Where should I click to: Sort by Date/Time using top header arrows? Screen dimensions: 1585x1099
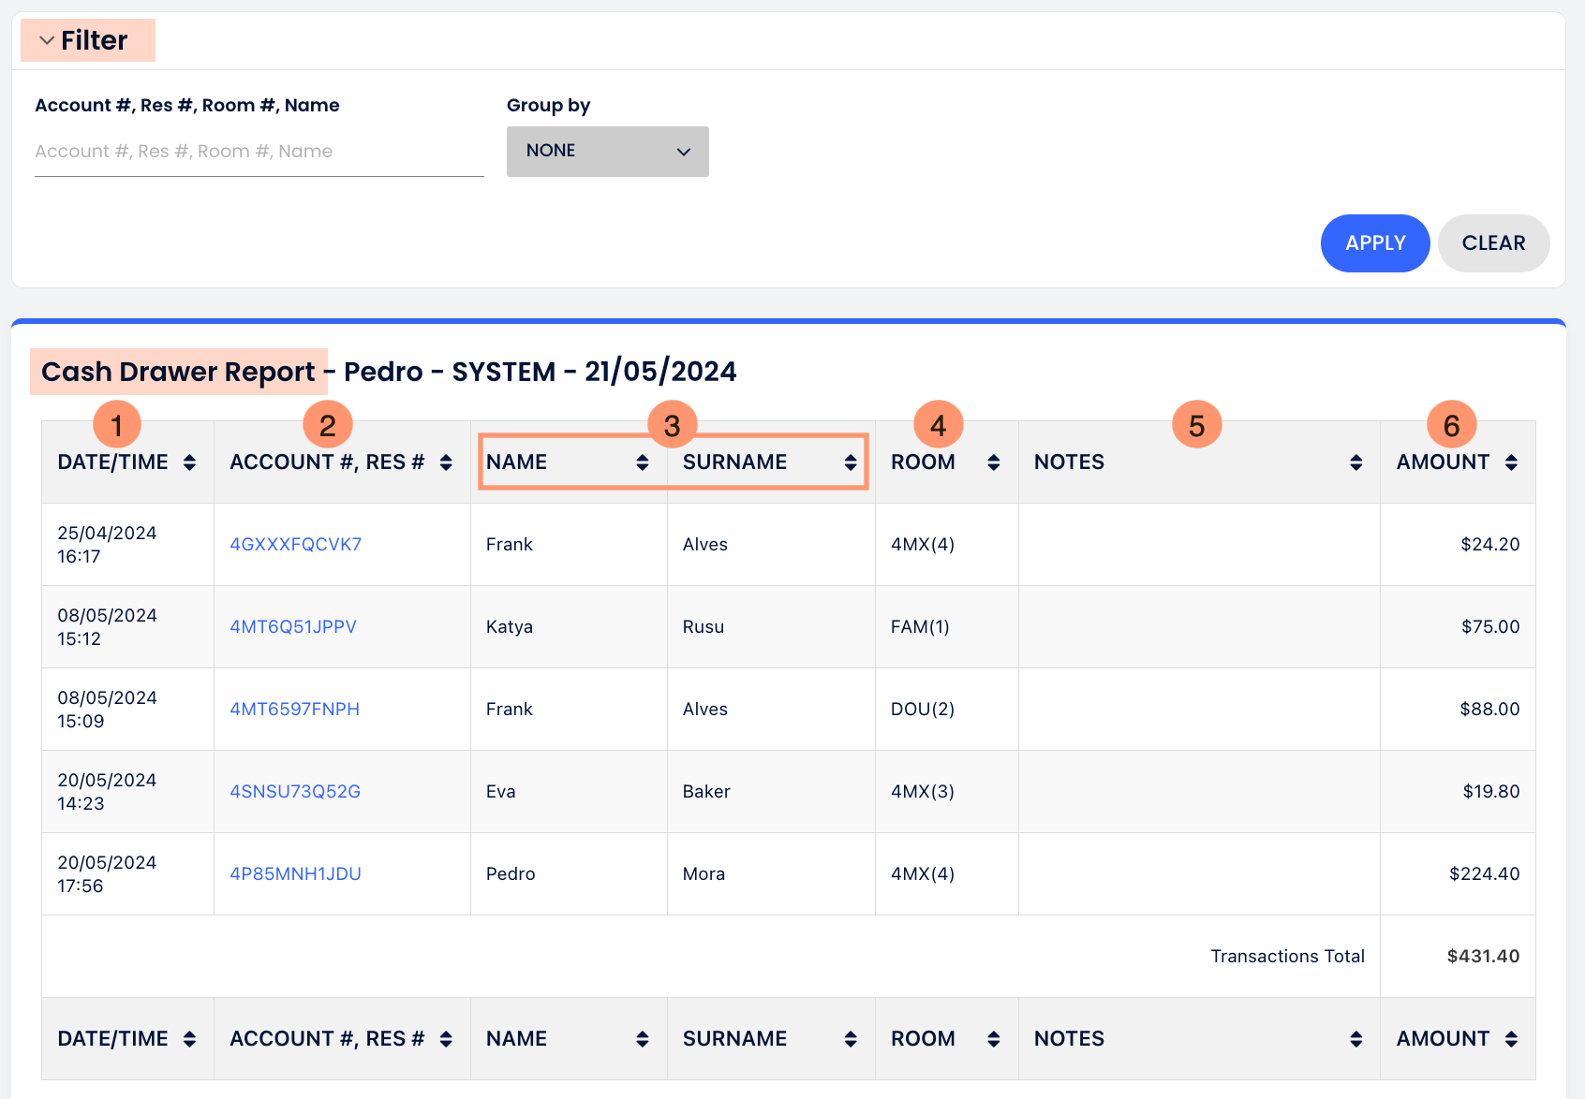(x=189, y=462)
